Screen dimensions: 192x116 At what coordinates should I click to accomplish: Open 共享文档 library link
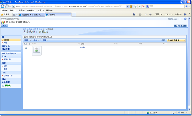(x=7, y=59)
